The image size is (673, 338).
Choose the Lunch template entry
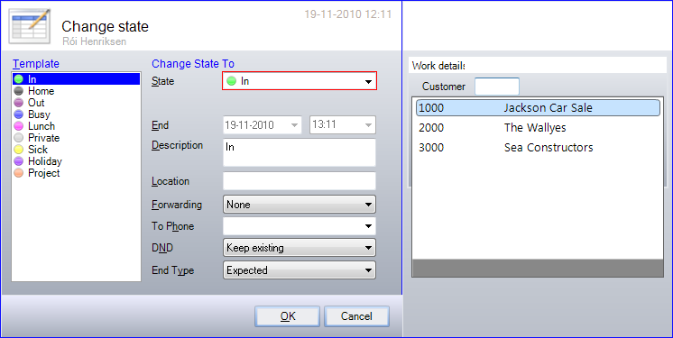77,126
